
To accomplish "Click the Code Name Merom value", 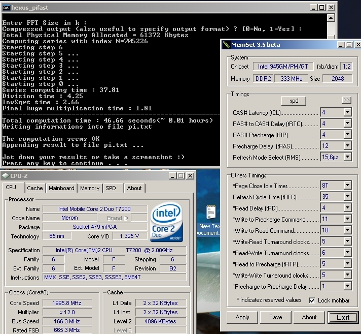I will click(x=69, y=218).
